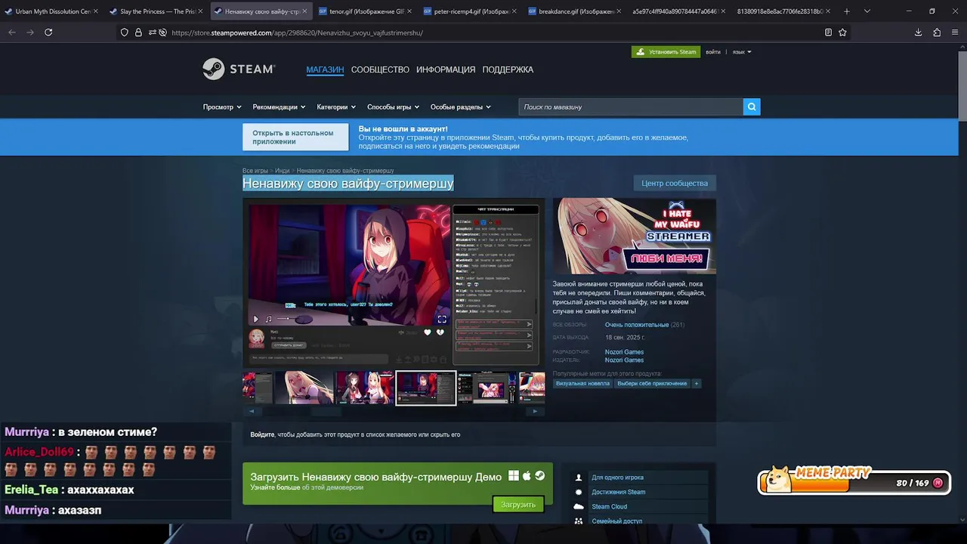
Task: Click the Все игры breadcrumb link
Action: pyautogui.click(x=255, y=171)
